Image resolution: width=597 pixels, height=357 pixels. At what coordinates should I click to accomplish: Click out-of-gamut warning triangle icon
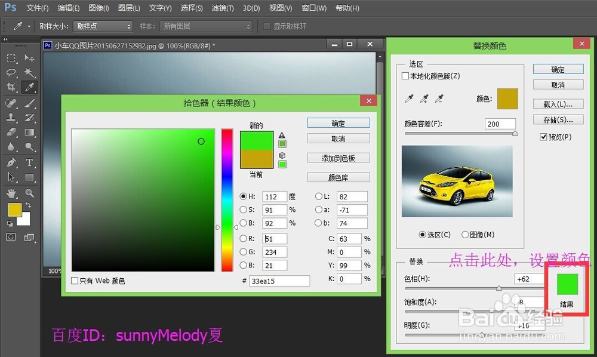[282, 135]
